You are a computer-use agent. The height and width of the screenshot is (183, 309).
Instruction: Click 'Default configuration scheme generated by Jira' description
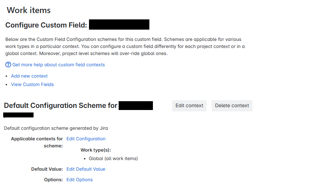56,128
